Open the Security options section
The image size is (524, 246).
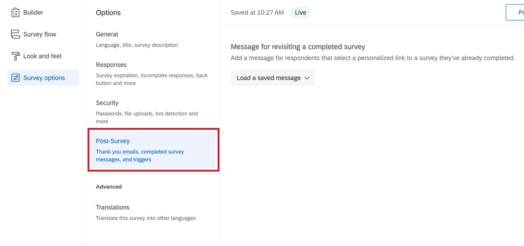click(107, 103)
